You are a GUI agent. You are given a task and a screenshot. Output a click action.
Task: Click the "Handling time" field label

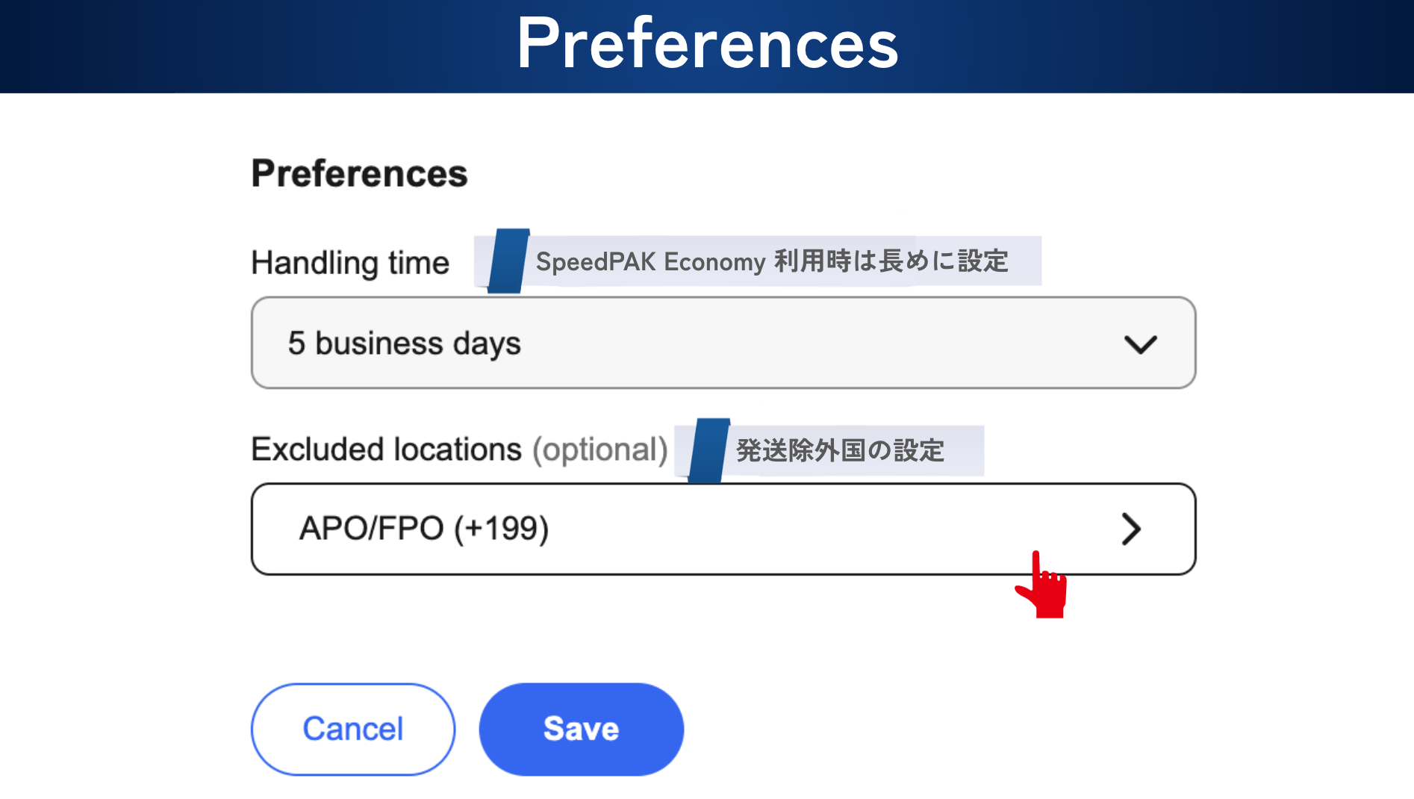[350, 263]
